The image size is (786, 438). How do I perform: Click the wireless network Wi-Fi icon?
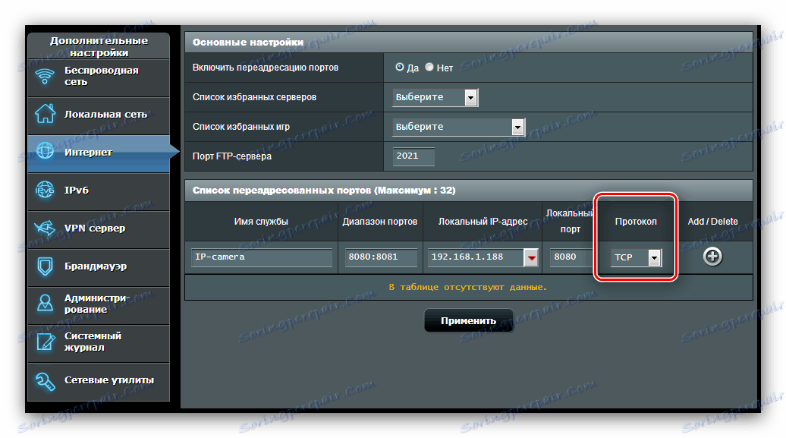45,76
